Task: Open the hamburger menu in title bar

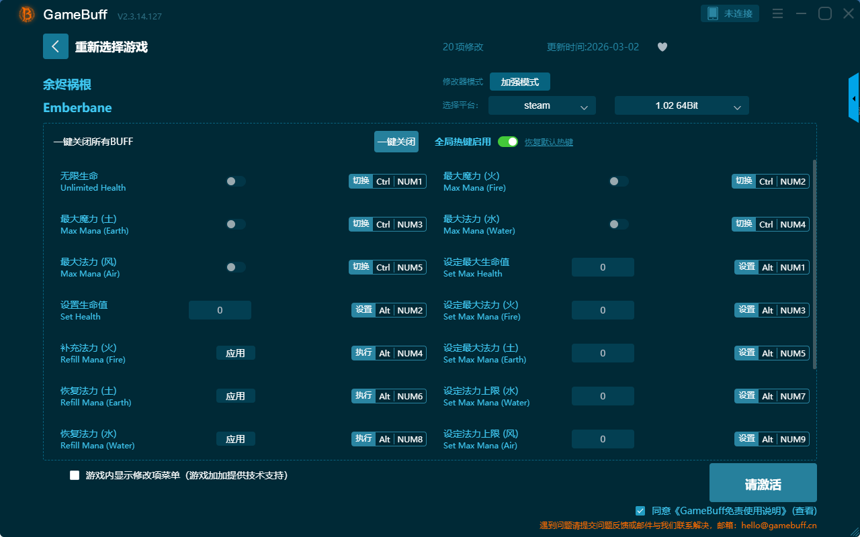Action: pyautogui.click(x=777, y=14)
